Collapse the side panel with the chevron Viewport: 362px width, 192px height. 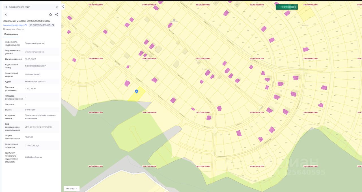[63, 7]
